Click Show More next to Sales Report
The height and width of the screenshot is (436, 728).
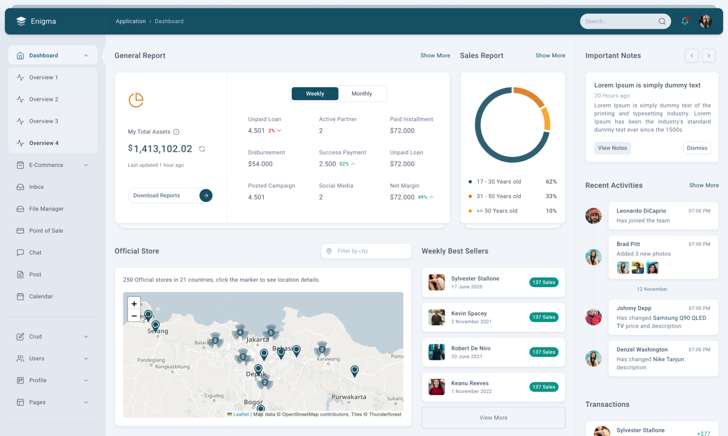pos(550,55)
